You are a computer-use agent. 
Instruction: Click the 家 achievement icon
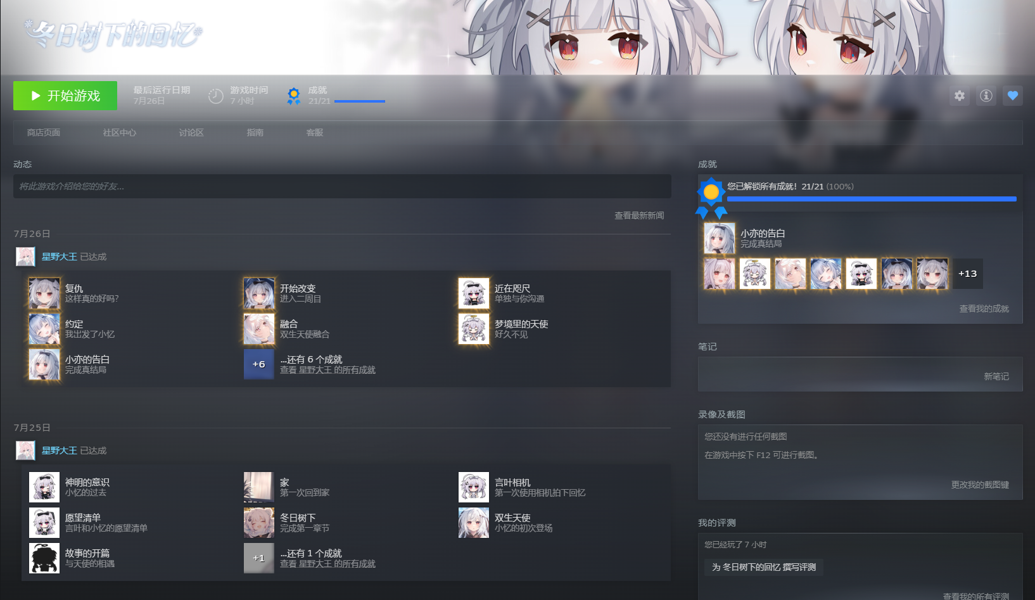259,487
